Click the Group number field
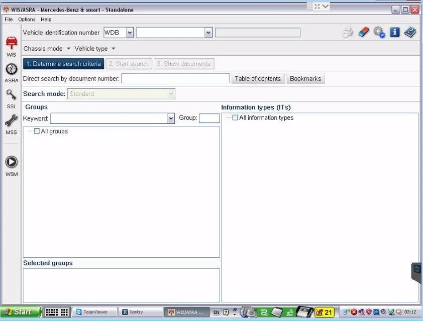This screenshot has height=321, width=423. point(209,118)
